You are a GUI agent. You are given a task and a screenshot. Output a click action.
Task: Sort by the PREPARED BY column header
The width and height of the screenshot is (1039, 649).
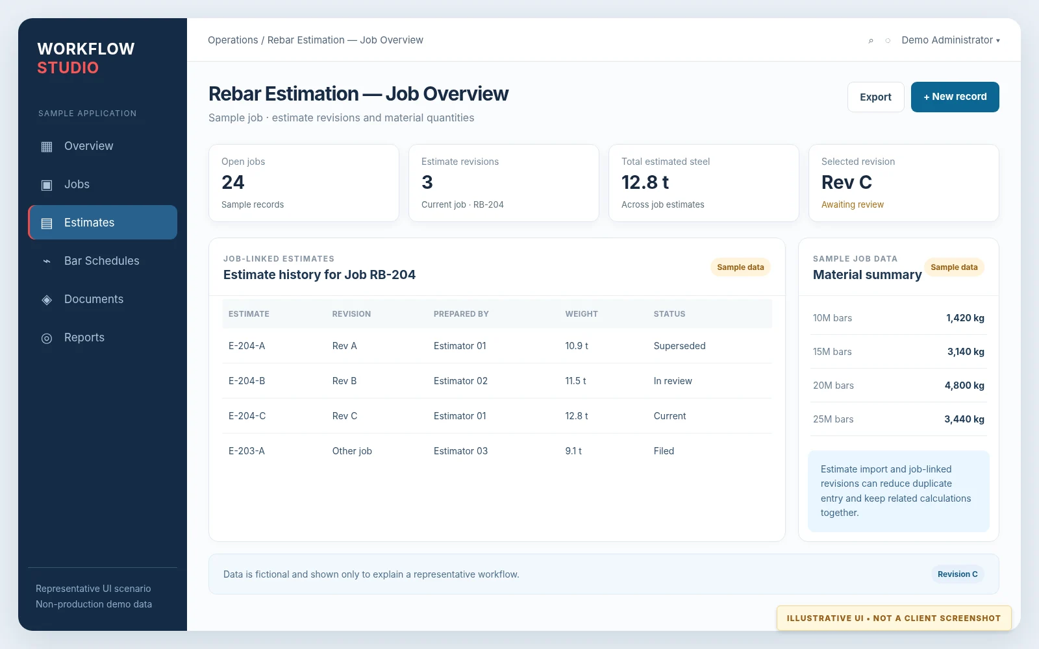tap(461, 314)
